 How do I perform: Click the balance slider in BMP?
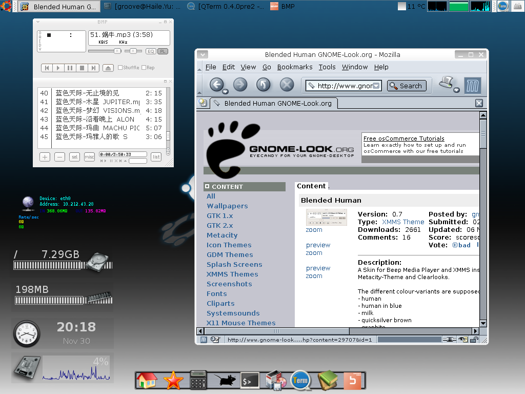point(133,51)
